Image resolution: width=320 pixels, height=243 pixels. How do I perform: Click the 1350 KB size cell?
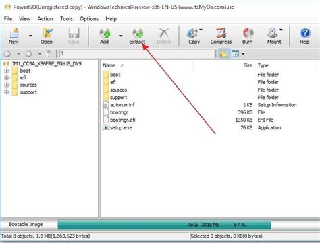[244, 120]
